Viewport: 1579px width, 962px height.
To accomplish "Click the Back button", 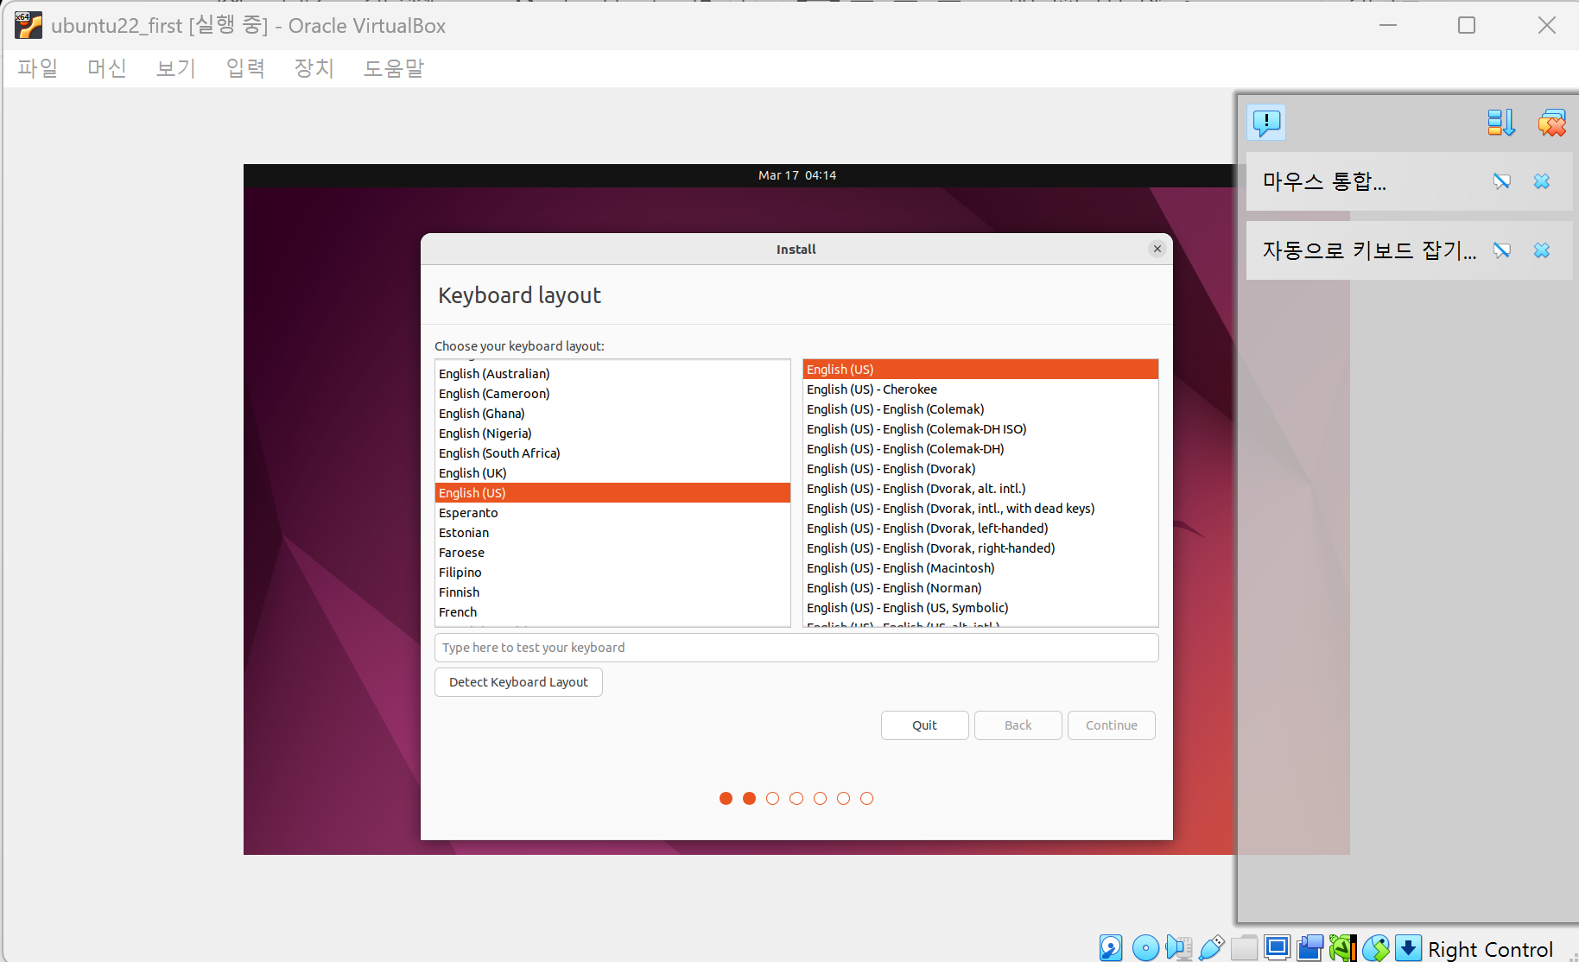I will pos(1018,725).
